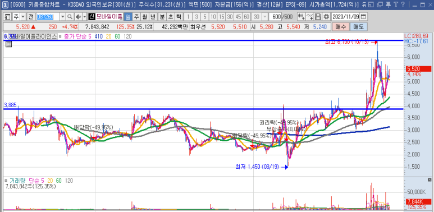Click the duplicate window icon in title bar
Viewport: 434px width, 212px height.
380,4
